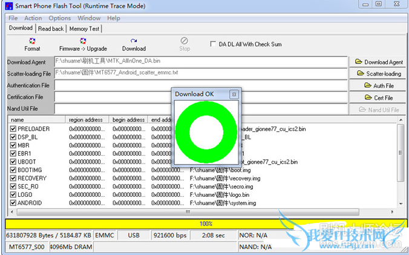Click the begin address column header
The height and width of the screenshot is (255, 409).
tap(128, 119)
